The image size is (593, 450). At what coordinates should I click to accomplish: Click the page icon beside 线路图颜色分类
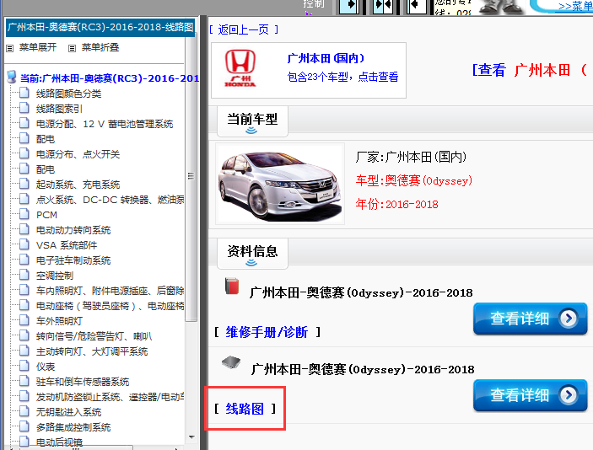(x=24, y=93)
